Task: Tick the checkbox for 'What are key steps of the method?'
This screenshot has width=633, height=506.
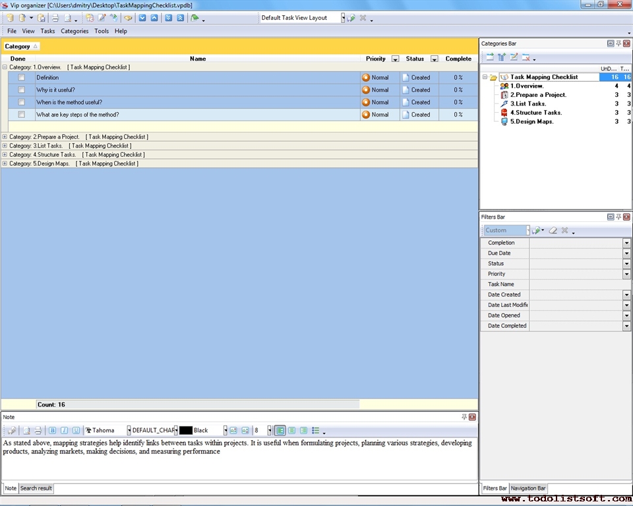Action: (x=22, y=115)
